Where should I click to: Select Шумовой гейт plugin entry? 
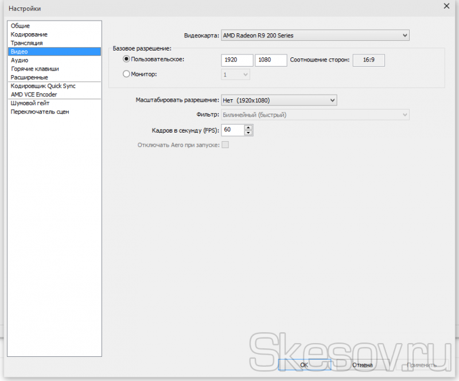click(30, 103)
